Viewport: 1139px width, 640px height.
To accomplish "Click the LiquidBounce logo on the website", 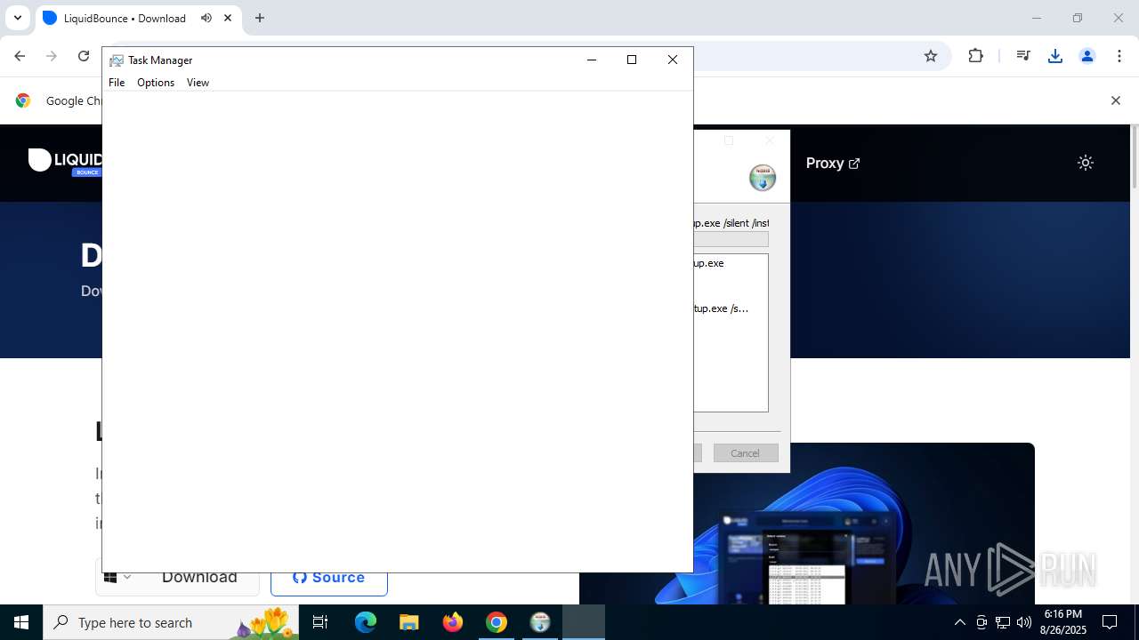I will coord(66,162).
